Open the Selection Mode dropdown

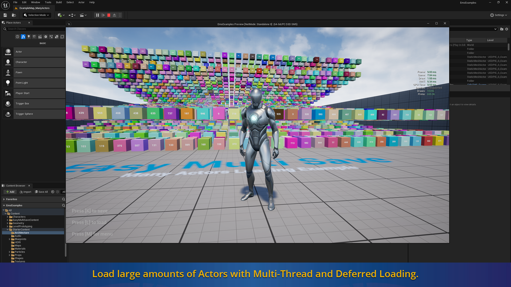pos(36,15)
